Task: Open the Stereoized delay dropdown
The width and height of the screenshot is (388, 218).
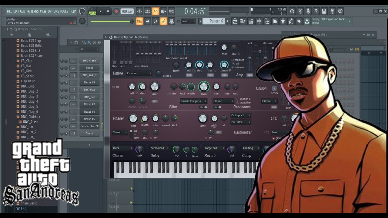Action: coord(160,148)
